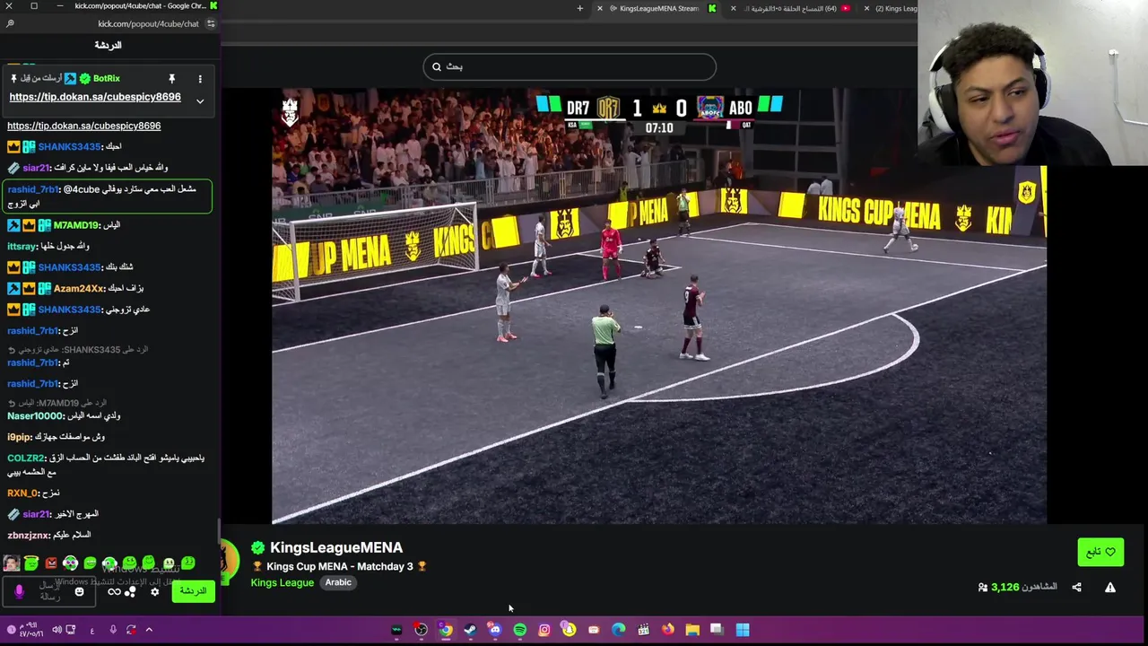Open a new browser tab with plus

coord(579,9)
